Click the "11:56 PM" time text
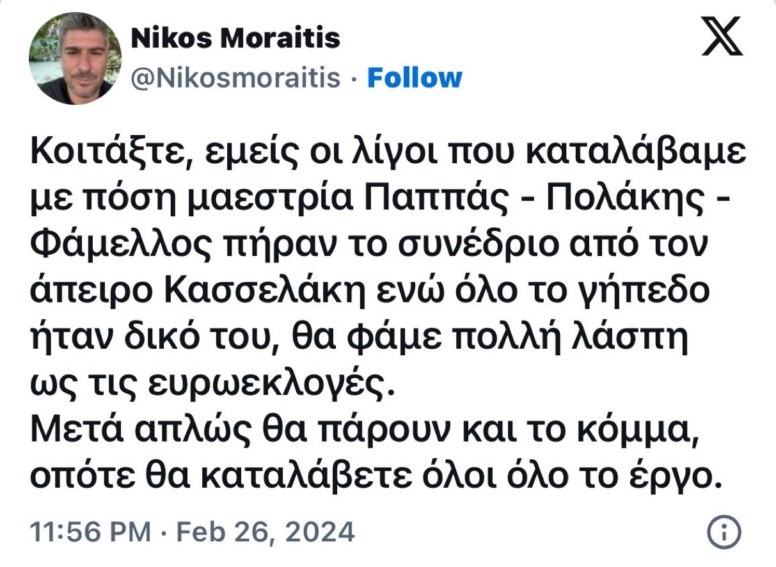This screenshot has width=776, height=567. [x=90, y=532]
